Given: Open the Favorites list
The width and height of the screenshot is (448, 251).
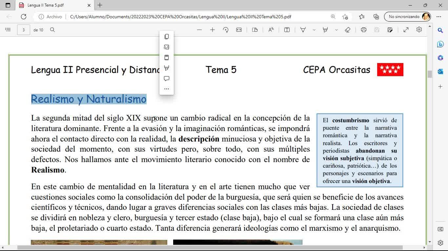Looking at the screenshot, I should [362, 17].
